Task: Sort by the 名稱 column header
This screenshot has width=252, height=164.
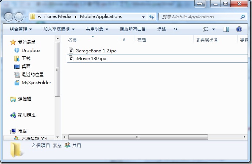Action: click(72, 40)
